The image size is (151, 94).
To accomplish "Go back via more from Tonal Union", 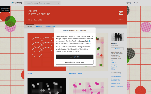I will [5, 9].
